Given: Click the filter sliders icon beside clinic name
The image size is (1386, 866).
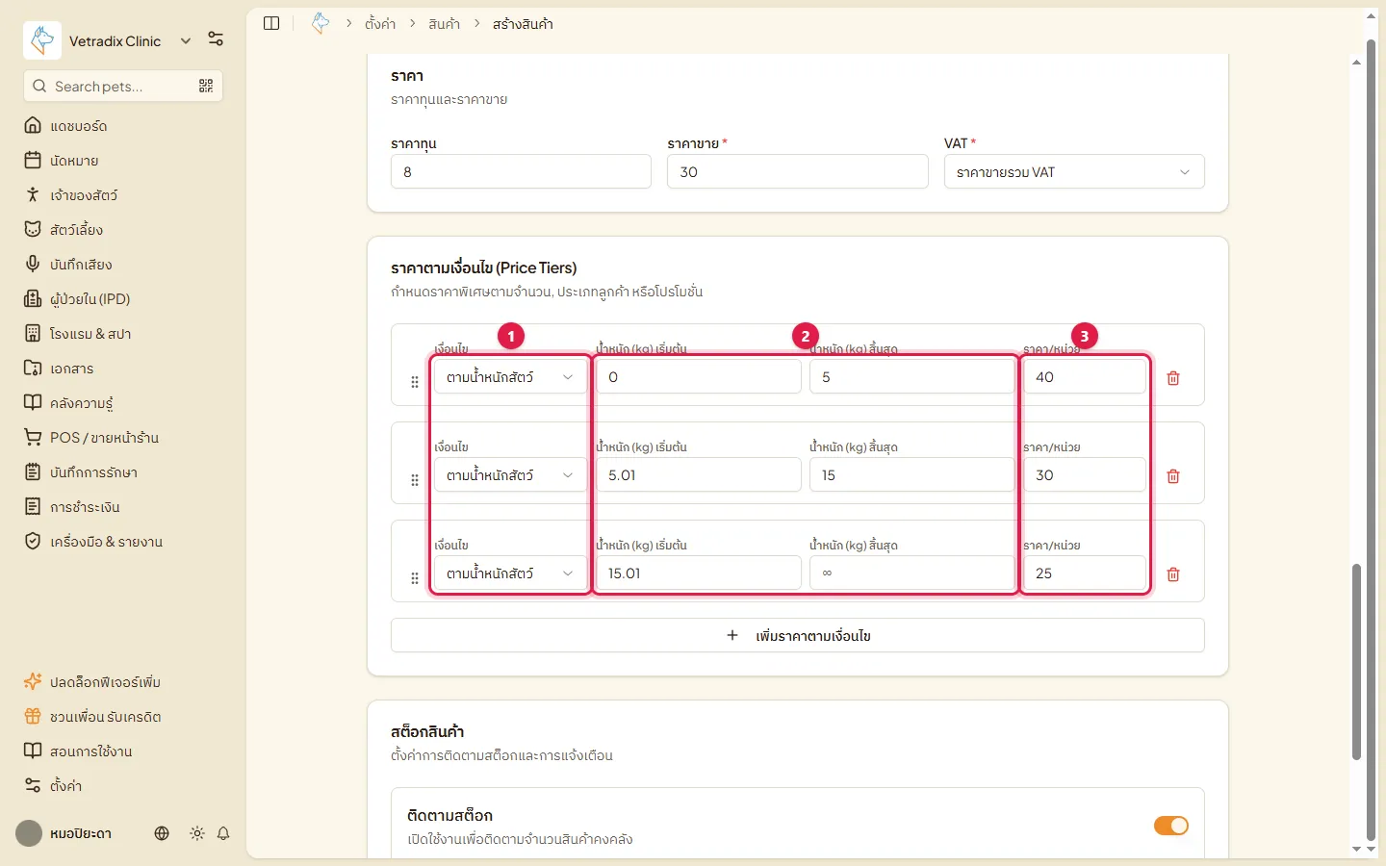Looking at the screenshot, I should coord(216,39).
